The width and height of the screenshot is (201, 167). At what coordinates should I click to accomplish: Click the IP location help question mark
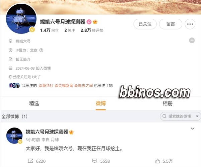(41, 50)
